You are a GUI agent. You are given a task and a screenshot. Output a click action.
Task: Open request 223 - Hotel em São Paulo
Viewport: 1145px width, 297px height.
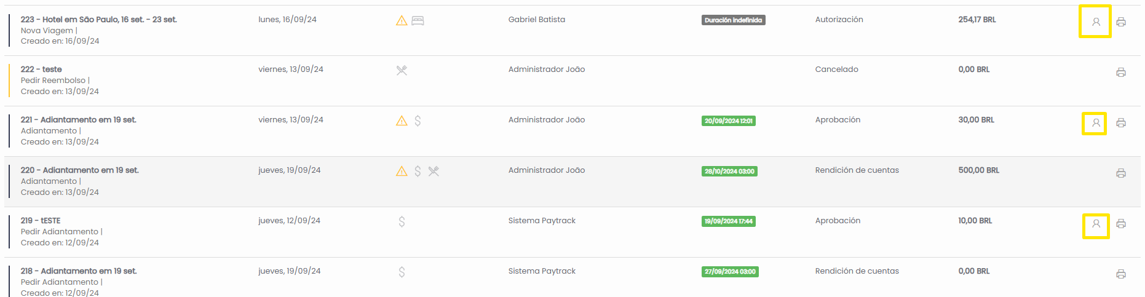click(98, 20)
